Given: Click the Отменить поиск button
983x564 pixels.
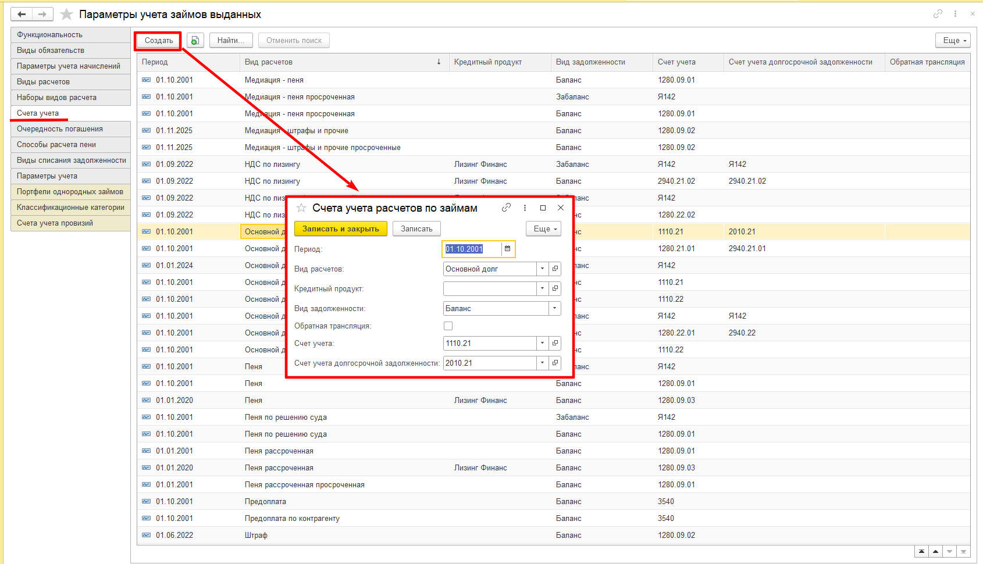Looking at the screenshot, I should [x=294, y=40].
